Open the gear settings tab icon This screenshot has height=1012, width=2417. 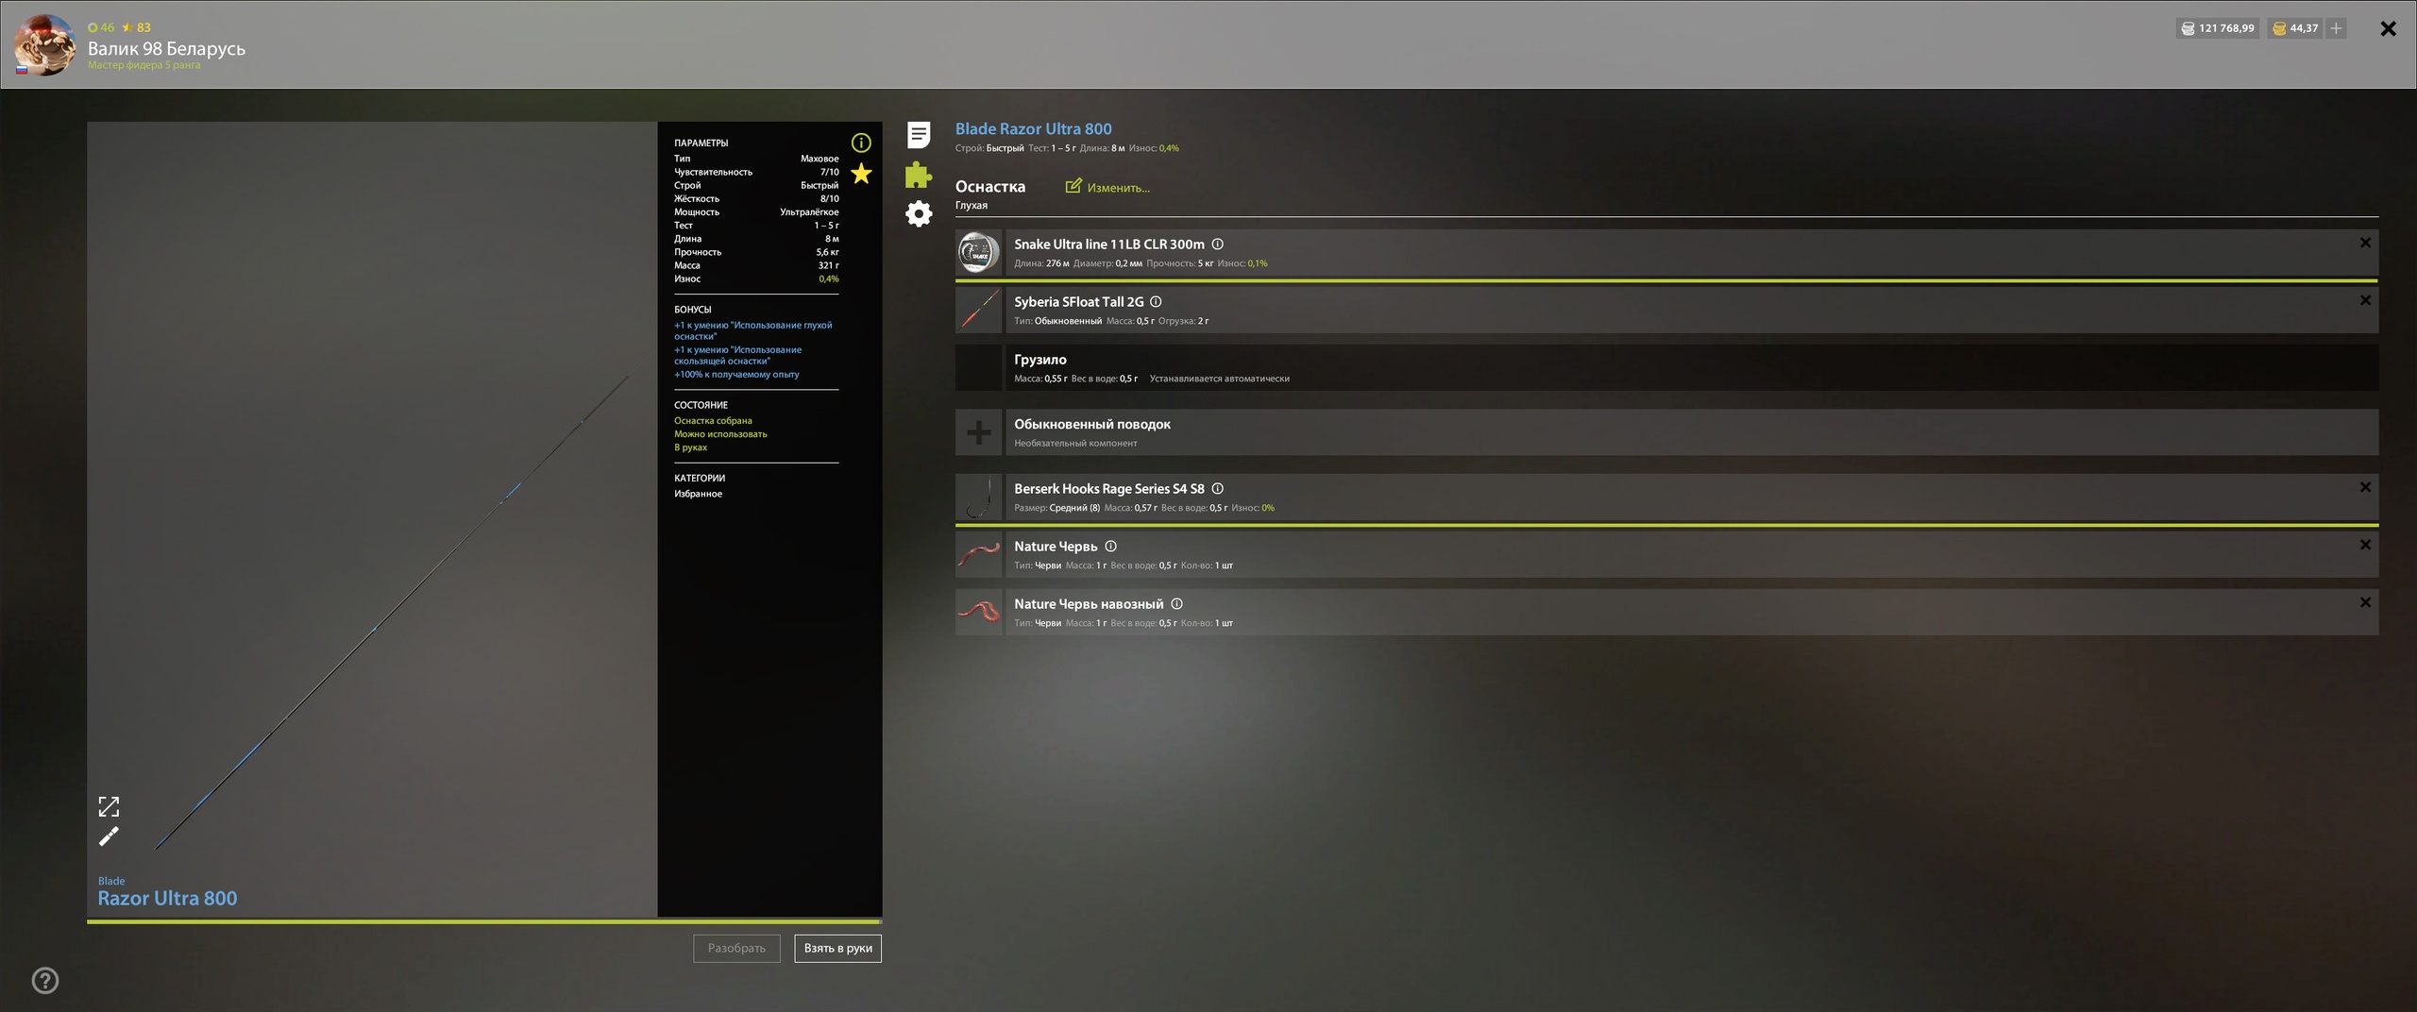[x=919, y=213]
